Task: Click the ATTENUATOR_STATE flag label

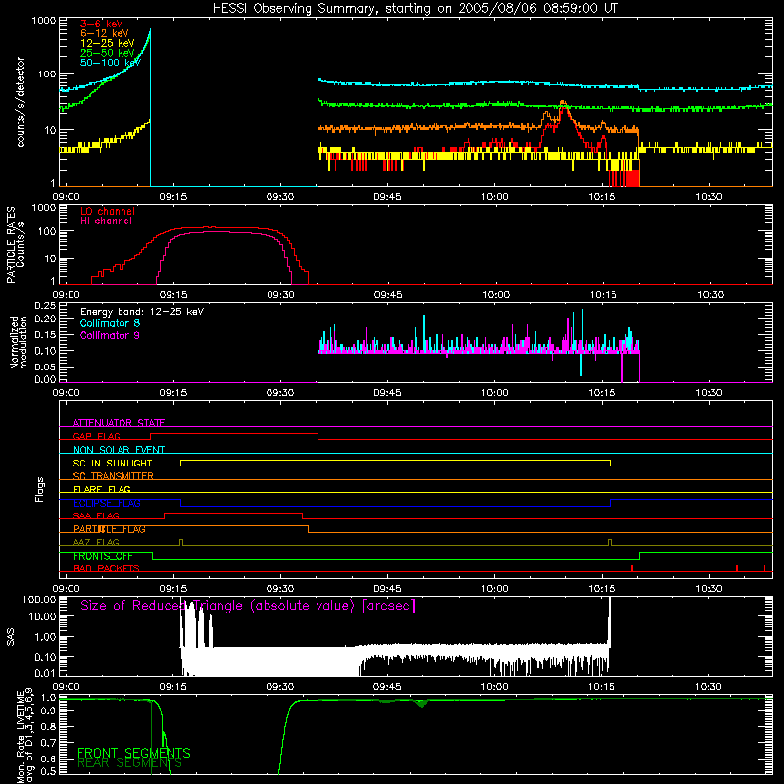Action: tap(119, 423)
